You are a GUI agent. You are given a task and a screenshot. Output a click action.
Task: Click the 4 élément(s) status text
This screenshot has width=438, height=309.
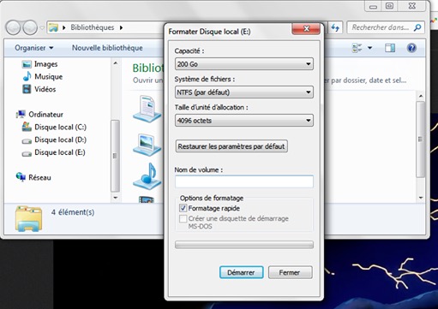[73, 212]
